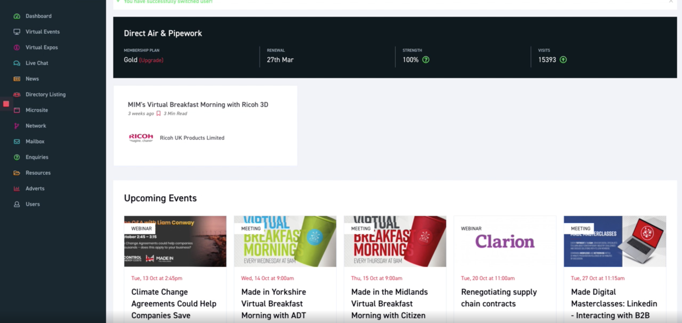This screenshot has width=682, height=323.
Task: Open Renegotiating supply chain contracts event
Action: (x=499, y=298)
